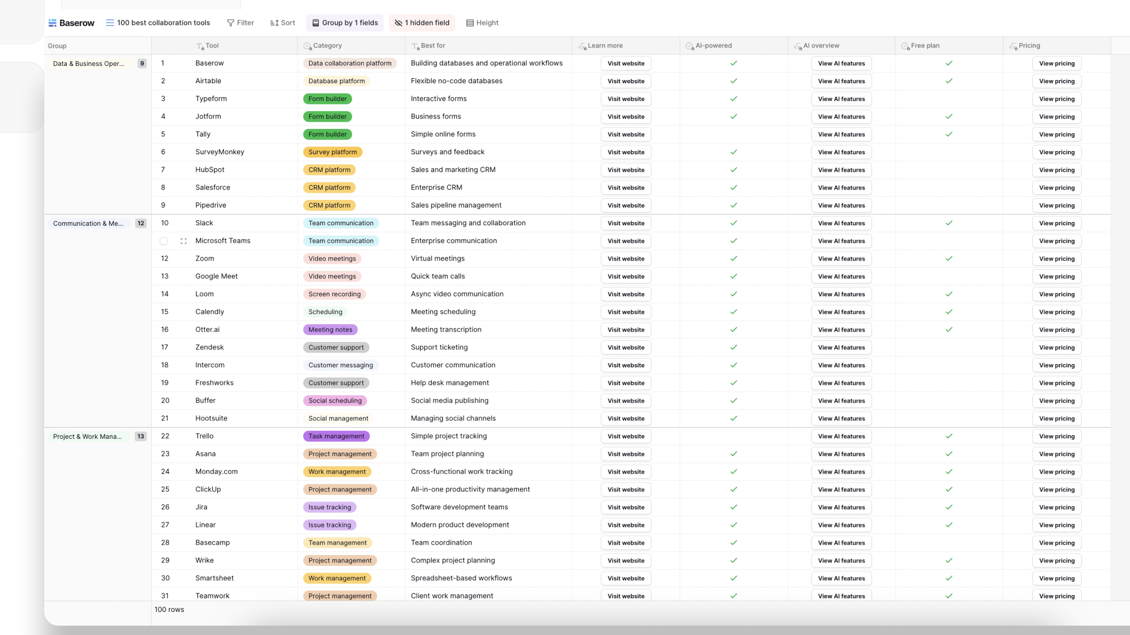
Task: Toggle Free plan checkmark for Airtable
Action: 949,81
